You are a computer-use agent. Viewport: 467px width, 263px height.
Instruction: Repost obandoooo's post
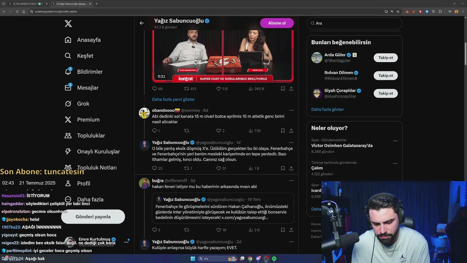pos(186,131)
